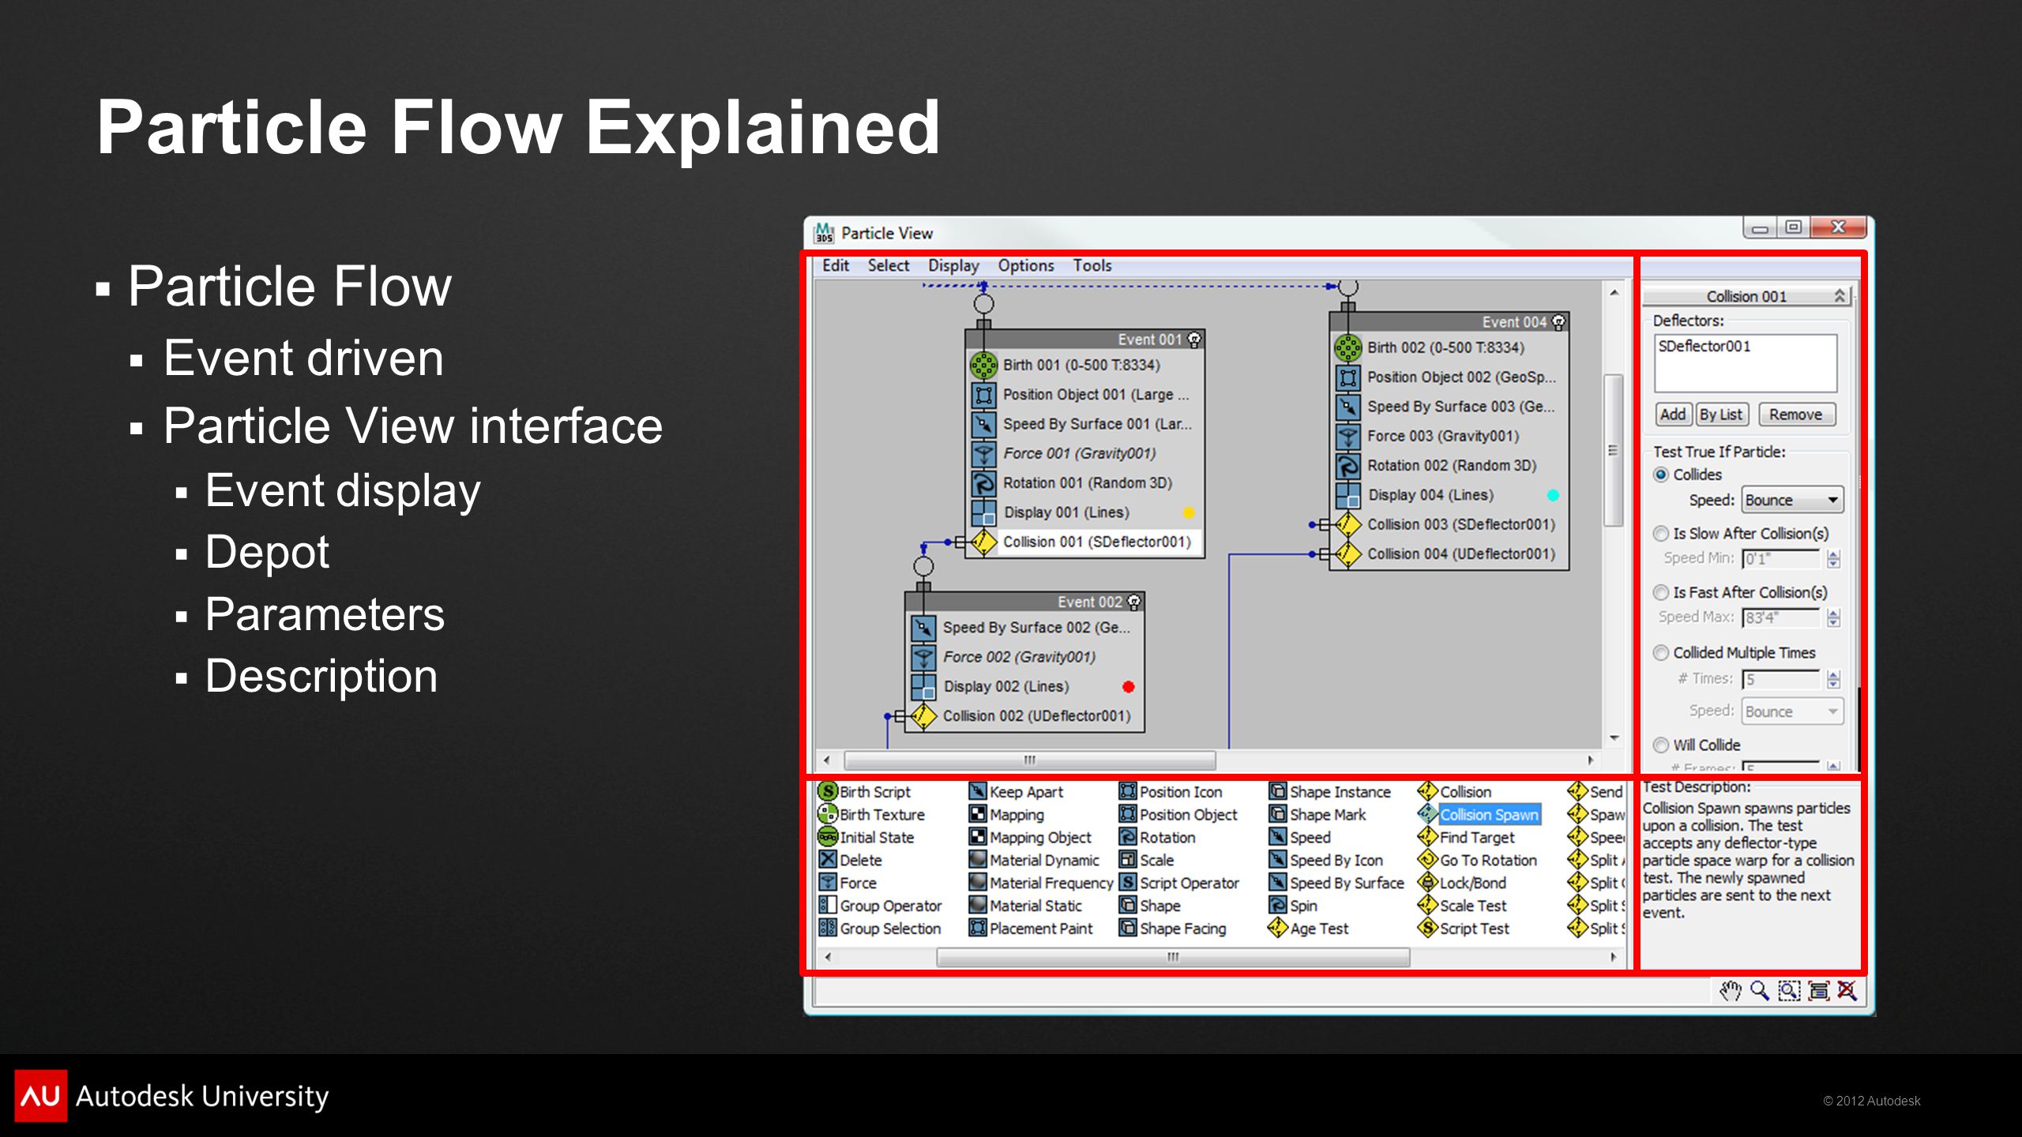This screenshot has width=2022, height=1137.
Task: Open the Edit menu
Action: [x=836, y=266]
